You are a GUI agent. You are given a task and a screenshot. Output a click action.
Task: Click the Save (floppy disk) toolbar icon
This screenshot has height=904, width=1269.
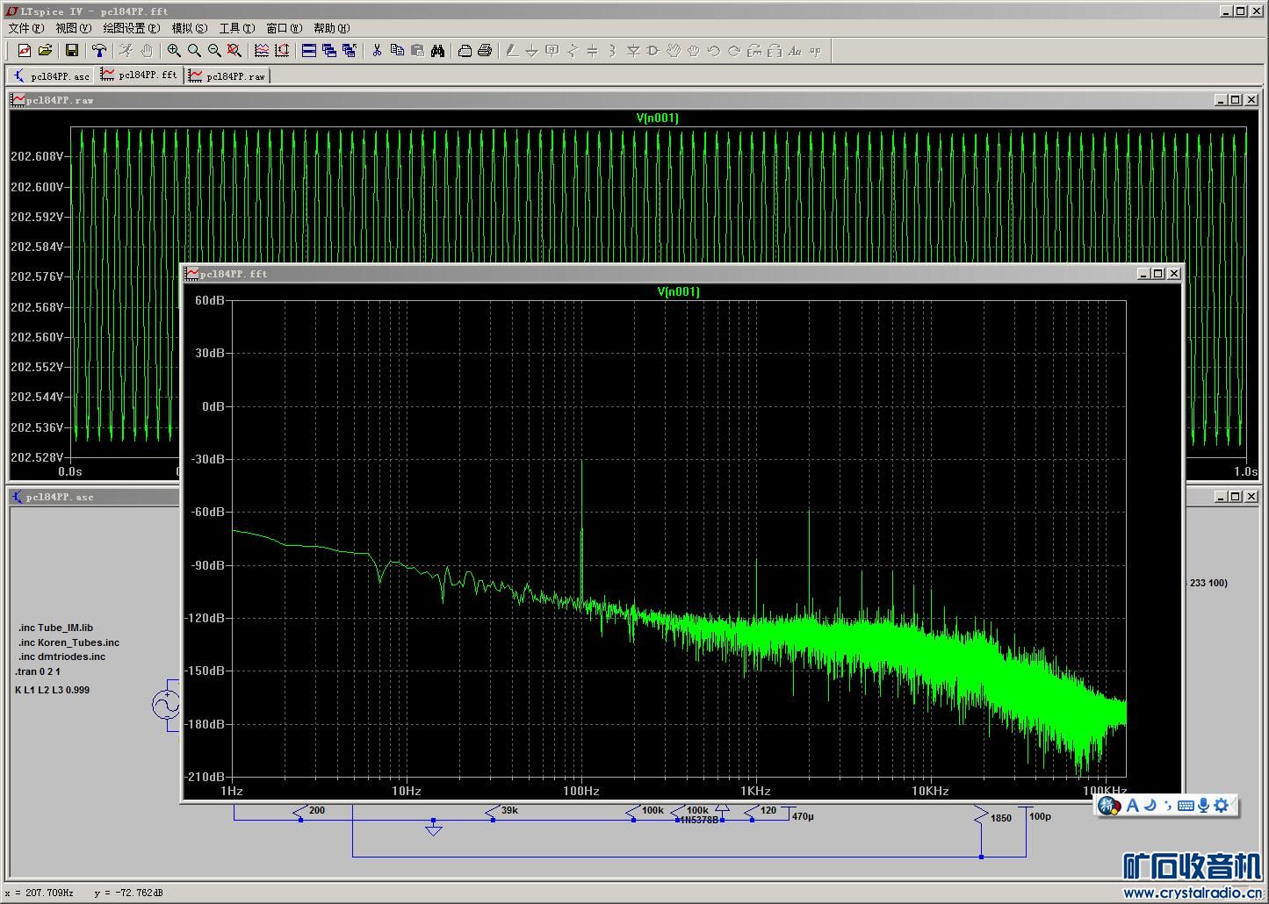(x=72, y=51)
